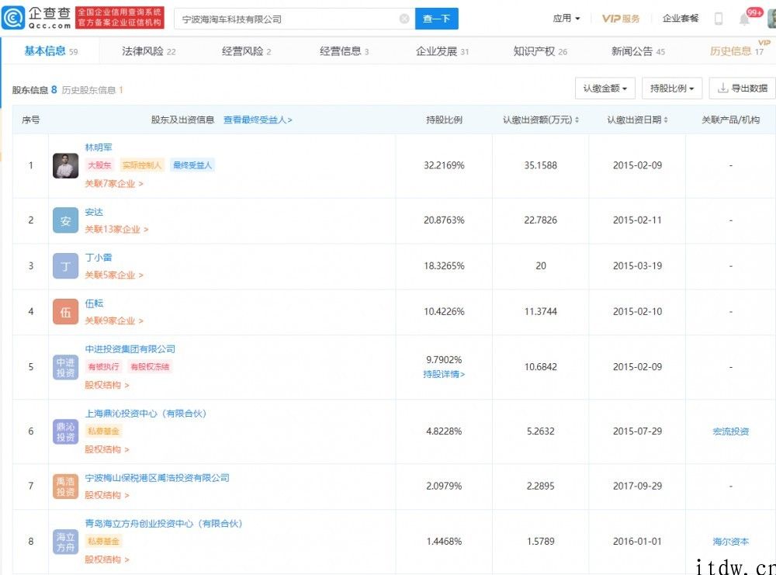Viewport: 776px width, 575px height.
Task: Open the notifications bell with 99+ badge
Action: tap(744, 19)
